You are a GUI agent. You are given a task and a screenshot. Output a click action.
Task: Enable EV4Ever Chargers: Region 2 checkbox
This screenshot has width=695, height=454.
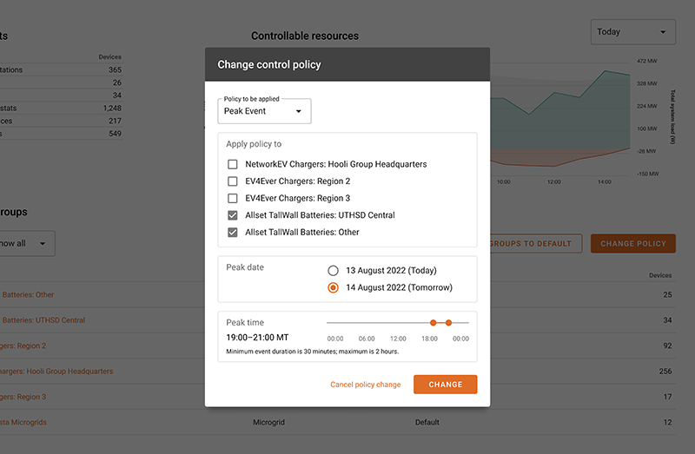[233, 181]
